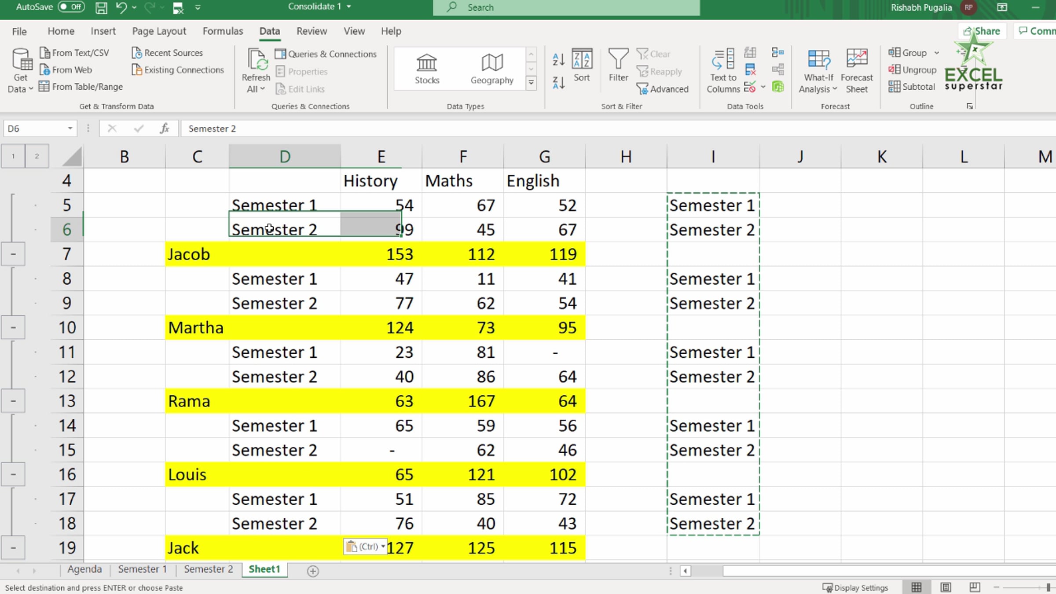Select the Geography data type

(x=491, y=69)
